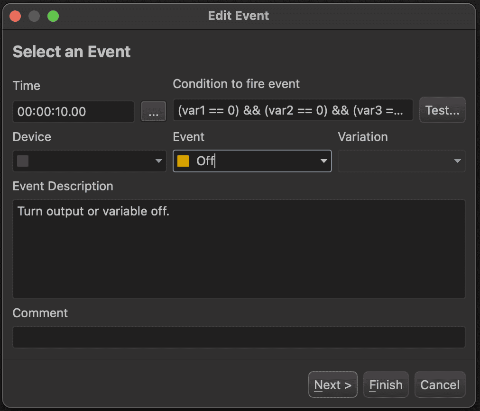Click the Off text in Event combo box
Image resolution: width=480 pixels, height=411 pixels.
click(205, 161)
